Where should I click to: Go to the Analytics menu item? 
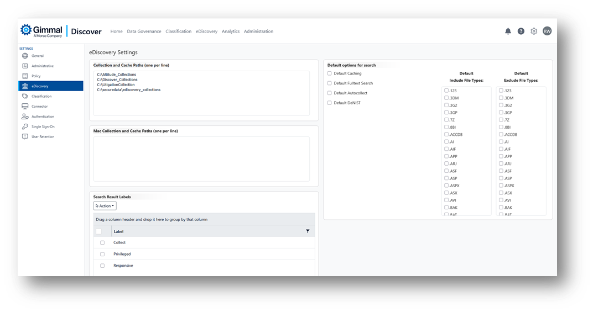coord(231,31)
